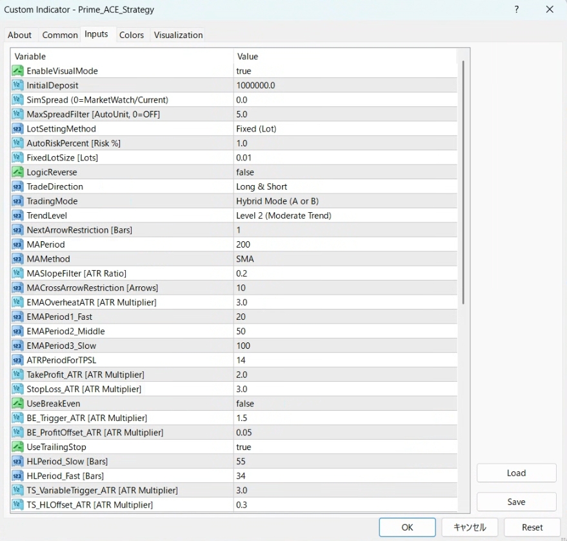This screenshot has width=567, height=541.
Task: Click the icon beside TS_HLOffset_ATR
Action: [17, 504]
